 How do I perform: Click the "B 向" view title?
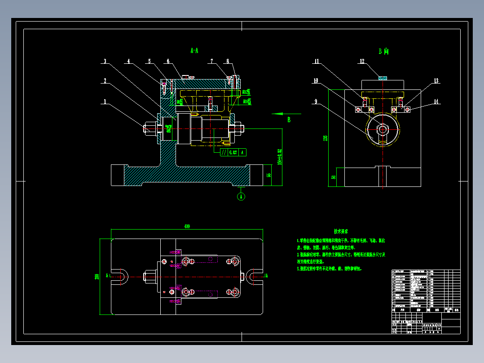(383, 51)
